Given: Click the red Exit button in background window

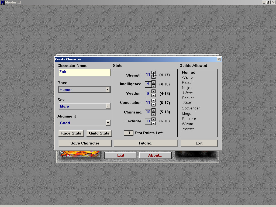Looking at the screenshot, I should tap(120, 156).
